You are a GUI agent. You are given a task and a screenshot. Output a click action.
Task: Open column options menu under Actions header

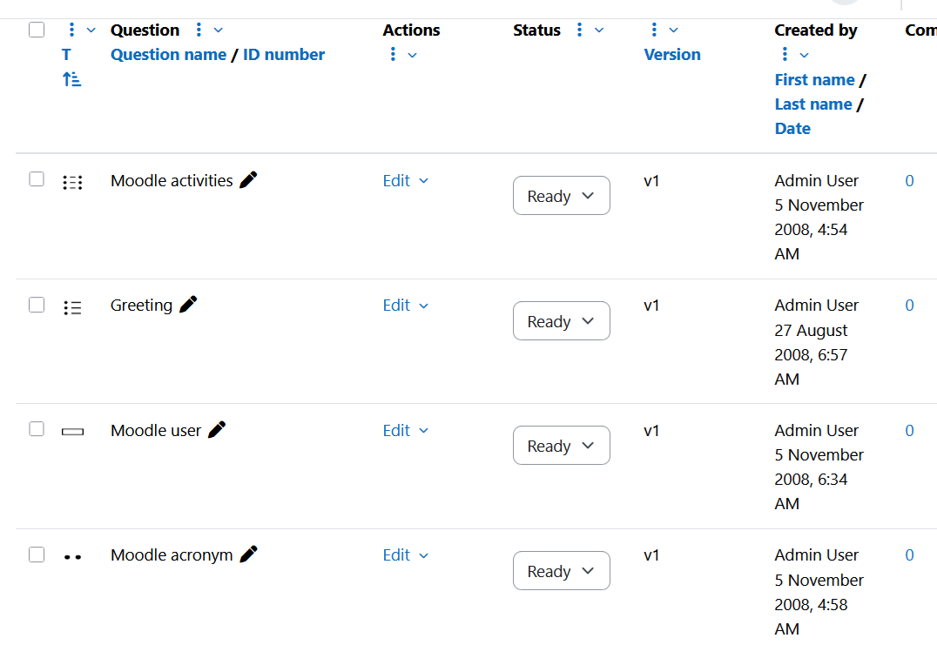(393, 54)
